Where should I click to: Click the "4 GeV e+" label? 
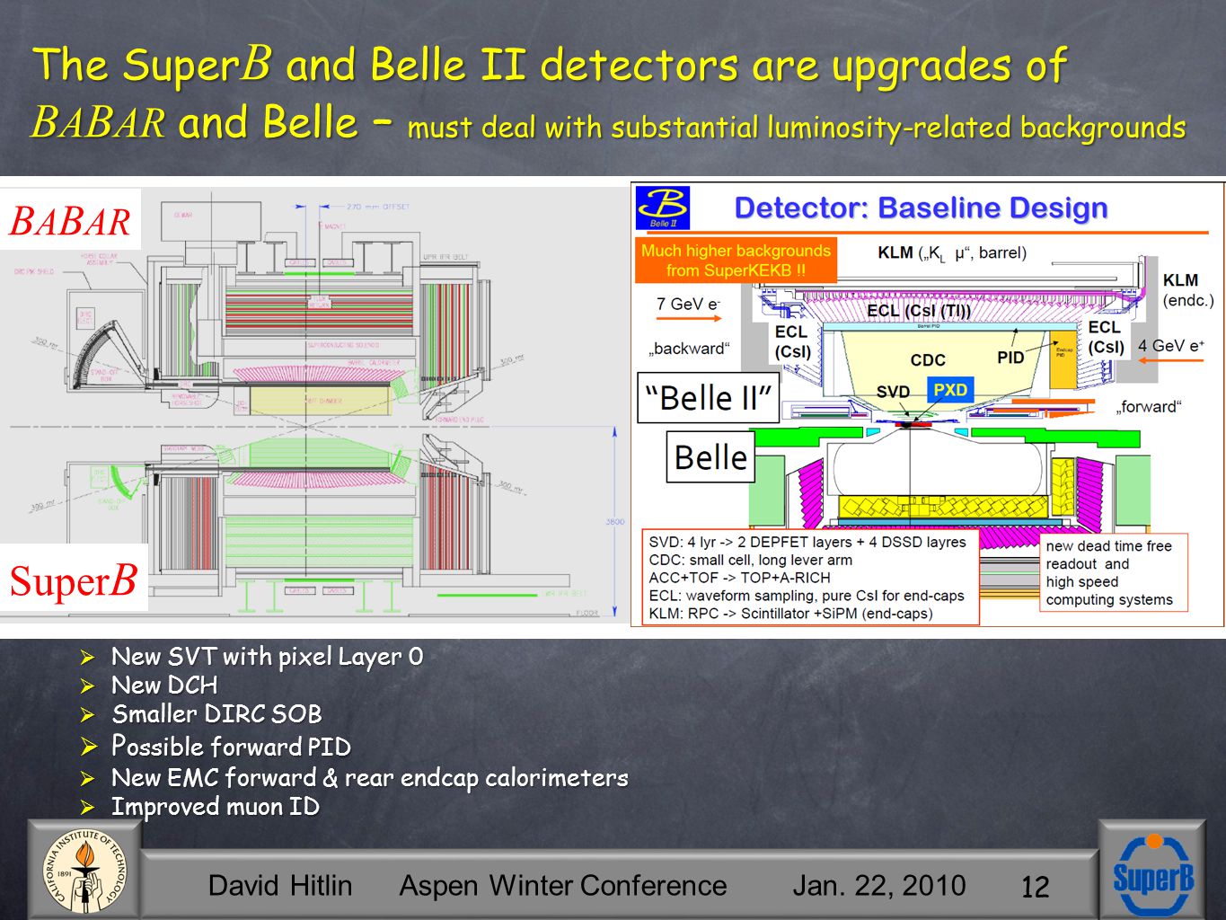(x=1171, y=346)
